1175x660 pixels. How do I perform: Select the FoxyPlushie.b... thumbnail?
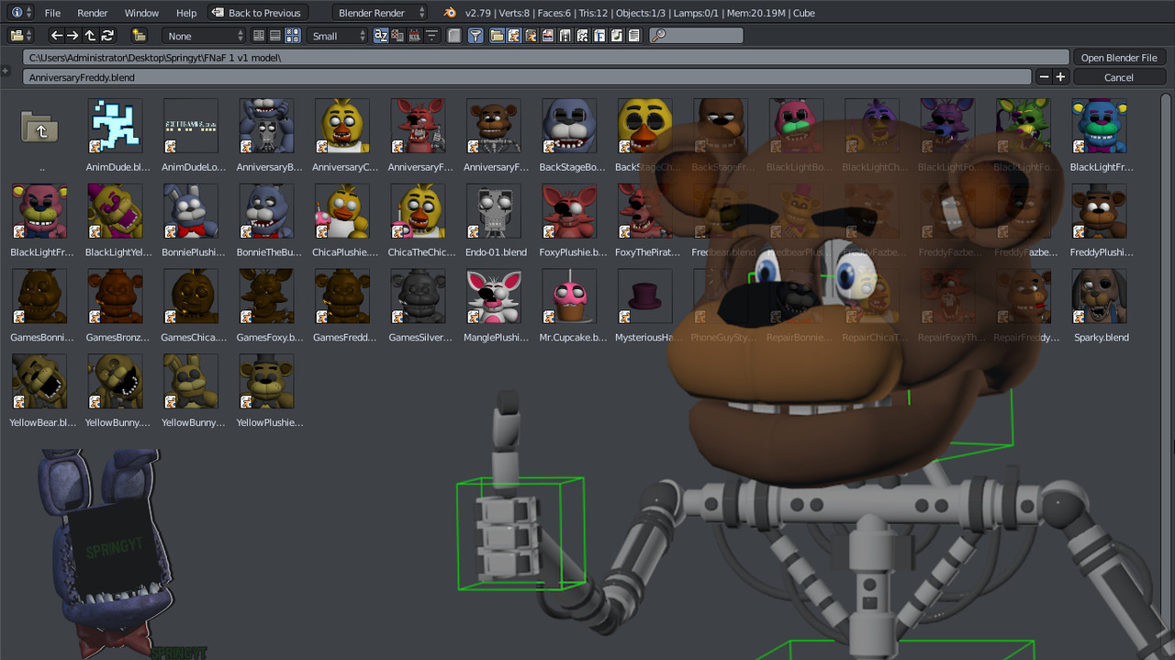coord(569,211)
